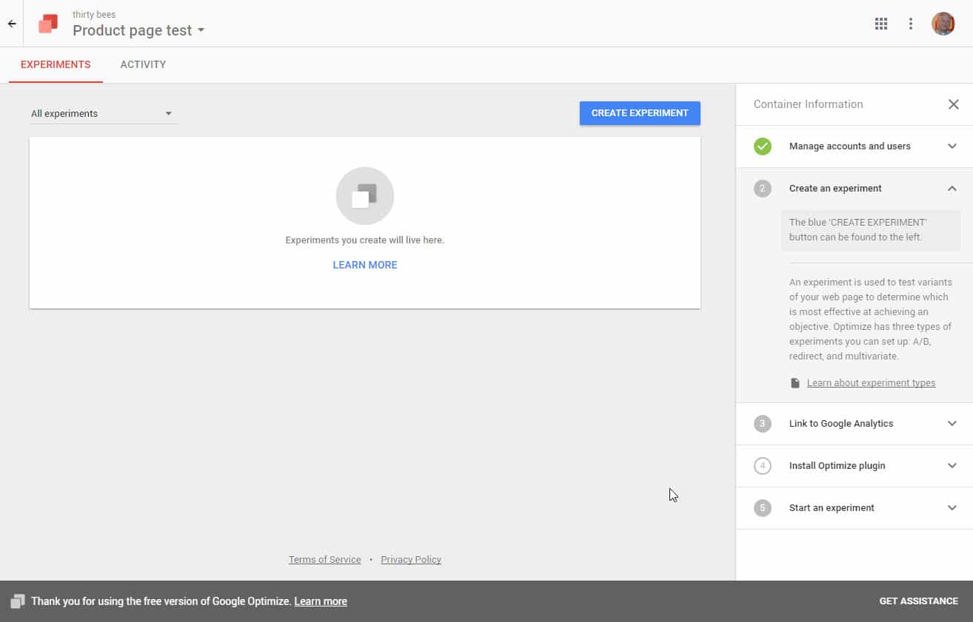
Task: Click the Get Assistance button
Action: click(x=918, y=601)
